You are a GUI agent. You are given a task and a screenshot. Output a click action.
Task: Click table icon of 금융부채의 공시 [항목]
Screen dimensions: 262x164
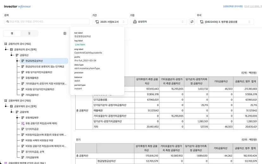pyautogui.click(x=11, y=106)
